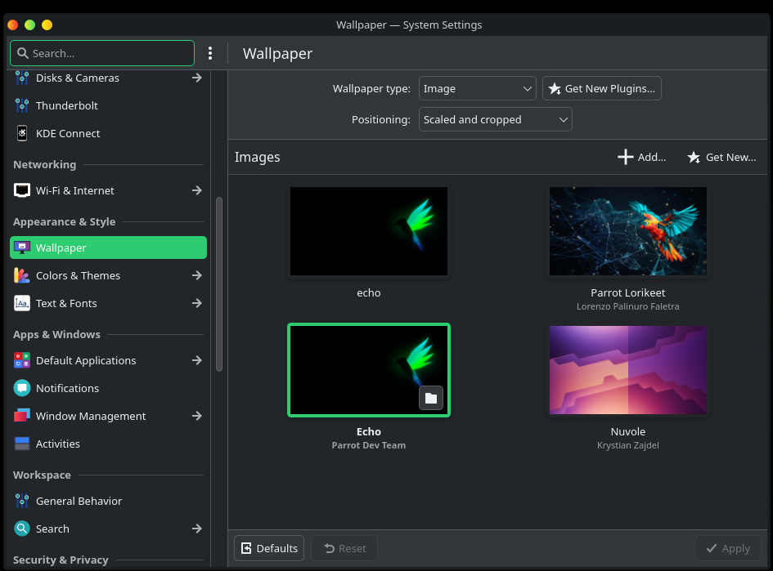
Task: Expand Window Management submenu arrow
Action: (x=196, y=416)
